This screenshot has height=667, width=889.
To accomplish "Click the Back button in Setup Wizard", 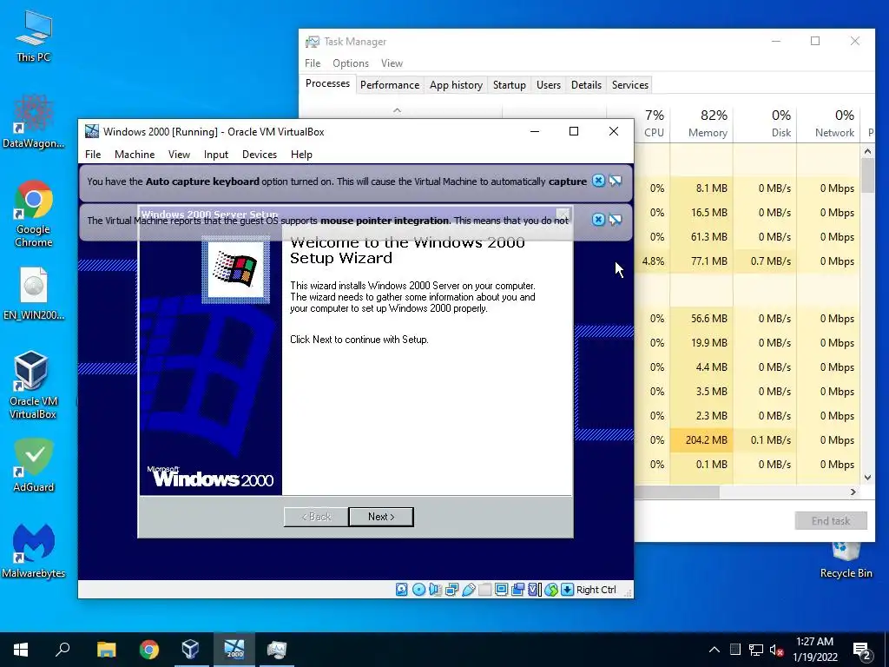I will 316,517.
